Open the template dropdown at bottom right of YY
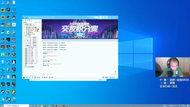 (106, 77)
